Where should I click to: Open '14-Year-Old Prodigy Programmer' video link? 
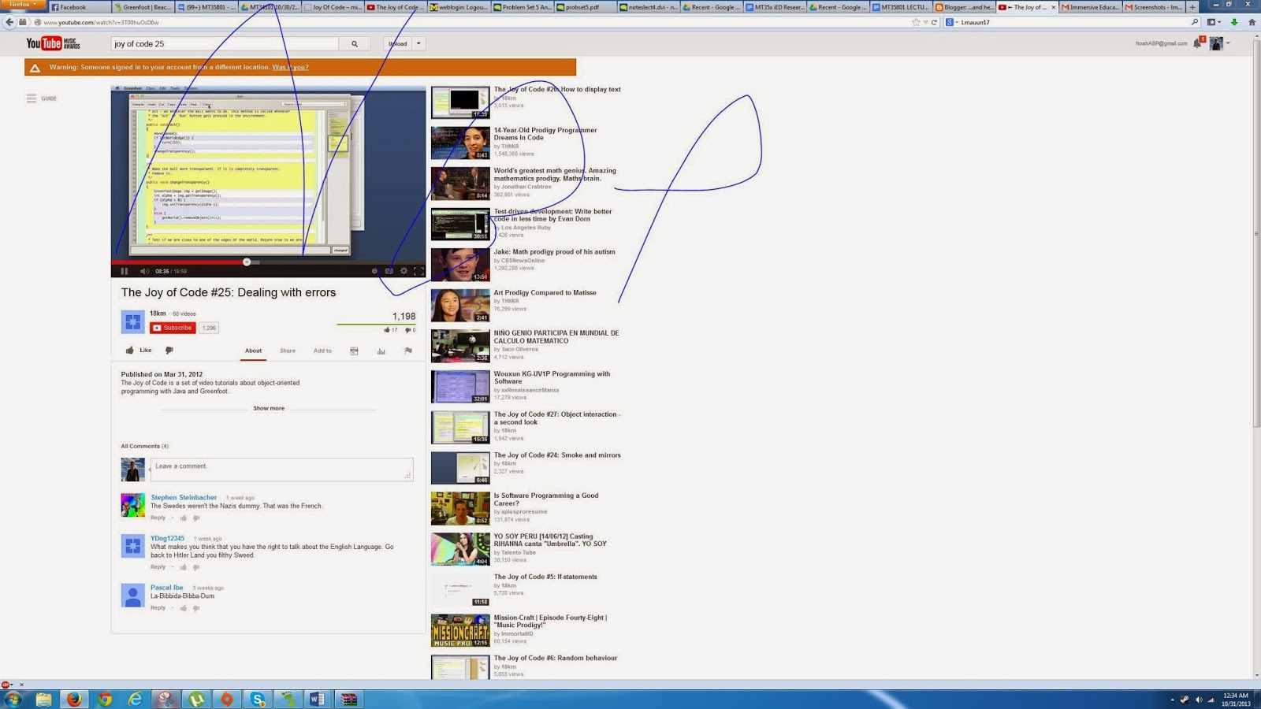tap(545, 134)
